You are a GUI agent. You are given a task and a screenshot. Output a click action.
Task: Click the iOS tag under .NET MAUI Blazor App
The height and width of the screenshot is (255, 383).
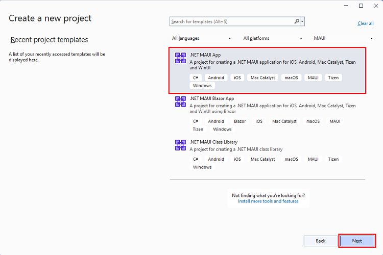tap(259, 121)
